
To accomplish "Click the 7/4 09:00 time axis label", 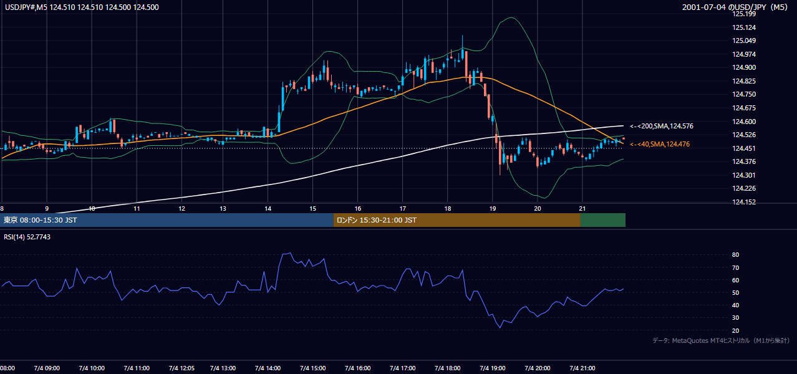I will tap(47, 368).
